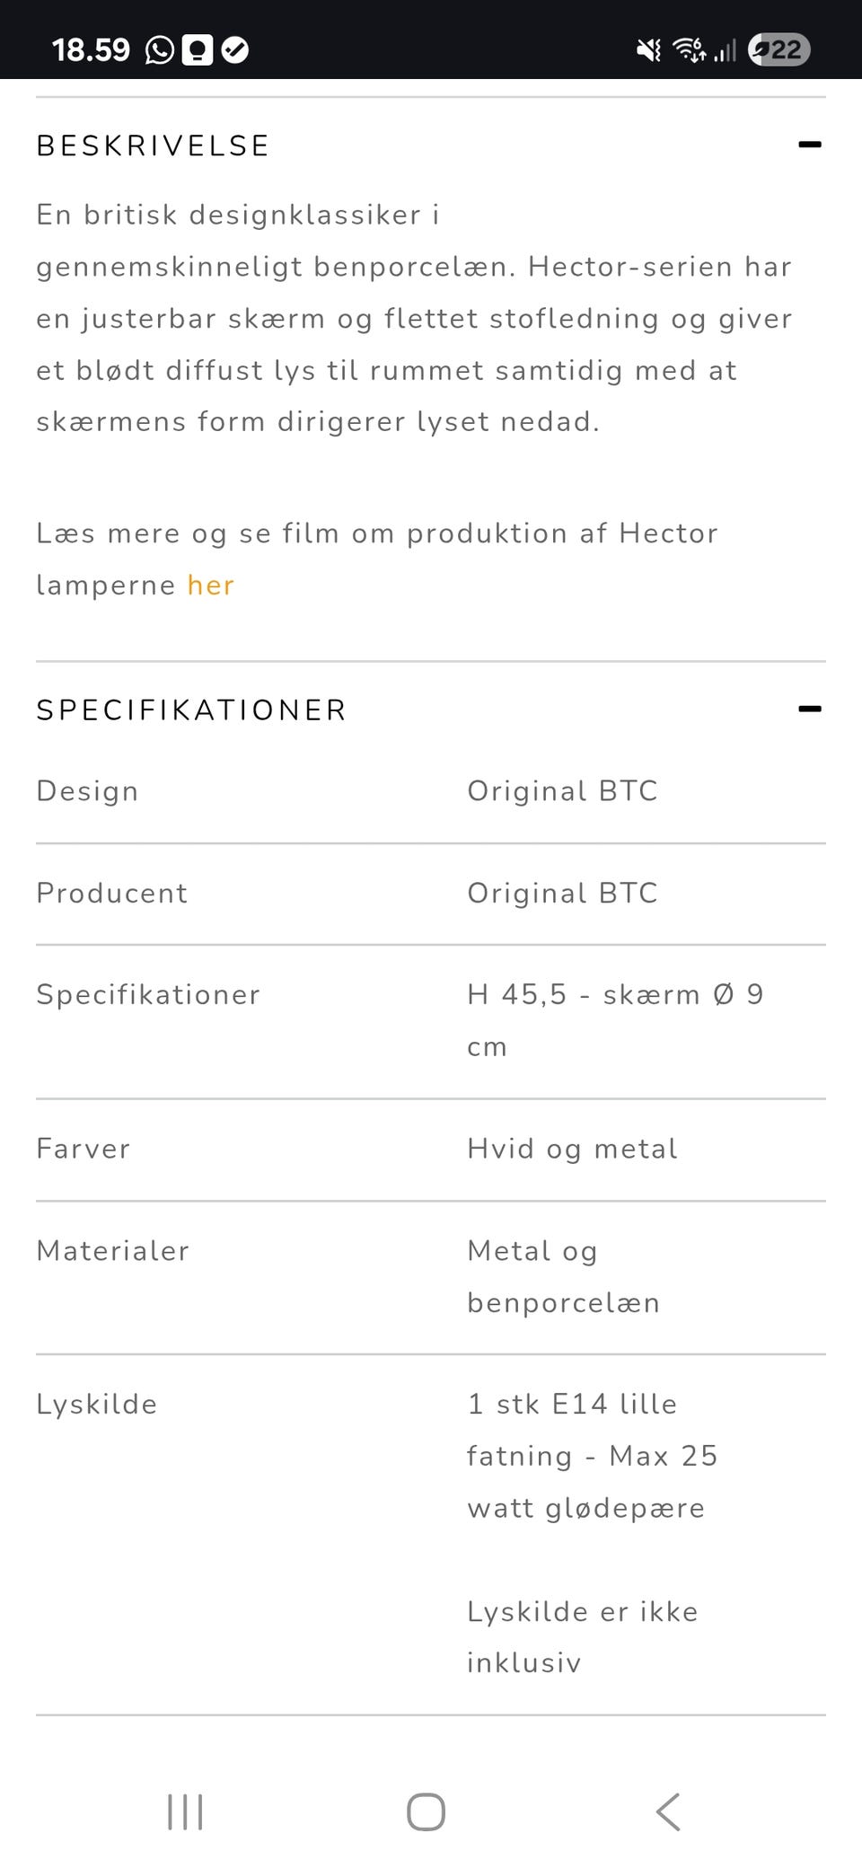The image size is (862, 1868).
Task: Tap the checkmark circle notification icon
Action: tap(235, 50)
